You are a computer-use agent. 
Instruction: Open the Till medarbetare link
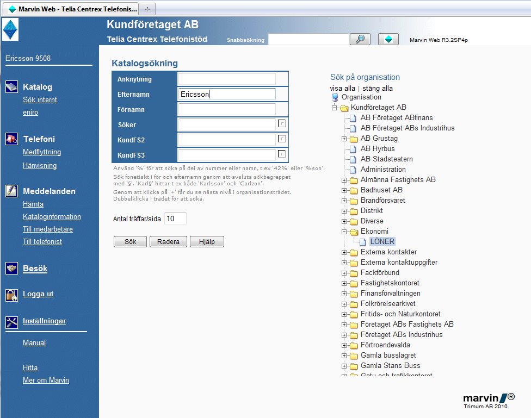point(48,229)
